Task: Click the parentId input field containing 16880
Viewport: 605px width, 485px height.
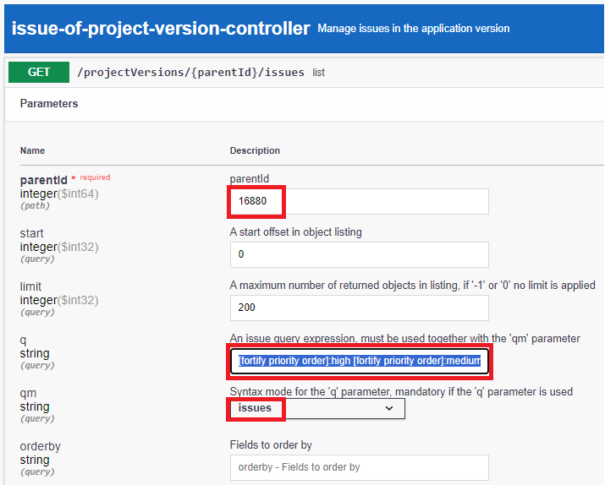Action: click(359, 201)
